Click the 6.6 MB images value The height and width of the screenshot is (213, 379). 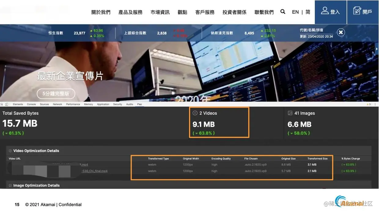pos(300,125)
